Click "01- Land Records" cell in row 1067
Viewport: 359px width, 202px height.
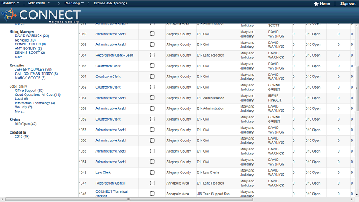click(210, 55)
